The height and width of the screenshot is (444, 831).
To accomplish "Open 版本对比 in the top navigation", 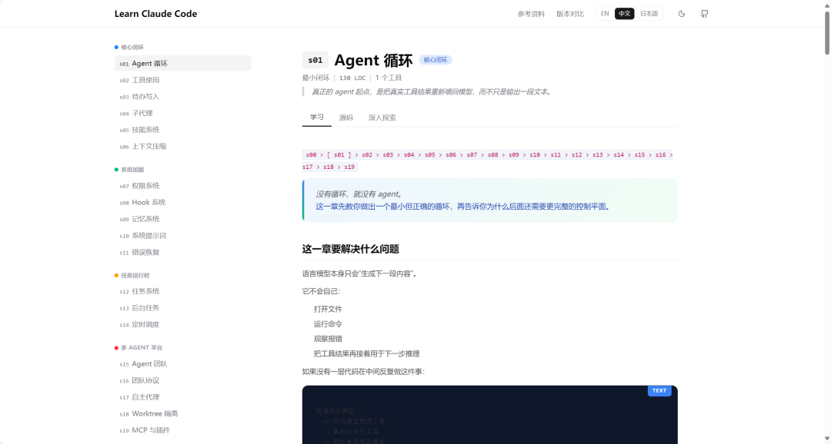I will [x=569, y=13].
